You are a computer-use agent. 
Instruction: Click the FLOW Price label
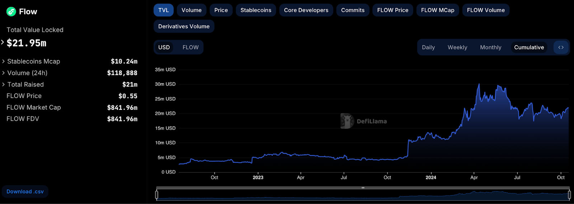pyautogui.click(x=24, y=96)
